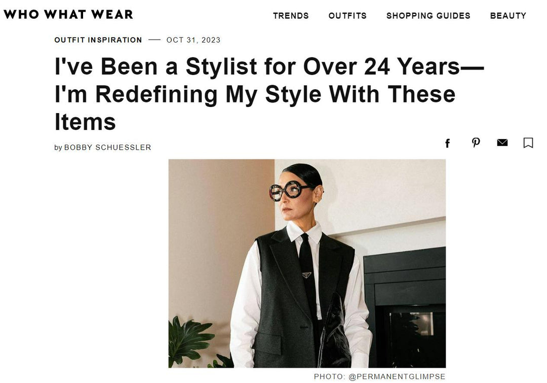Click the Oct 31, 2023 publish date

(x=193, y=40)
